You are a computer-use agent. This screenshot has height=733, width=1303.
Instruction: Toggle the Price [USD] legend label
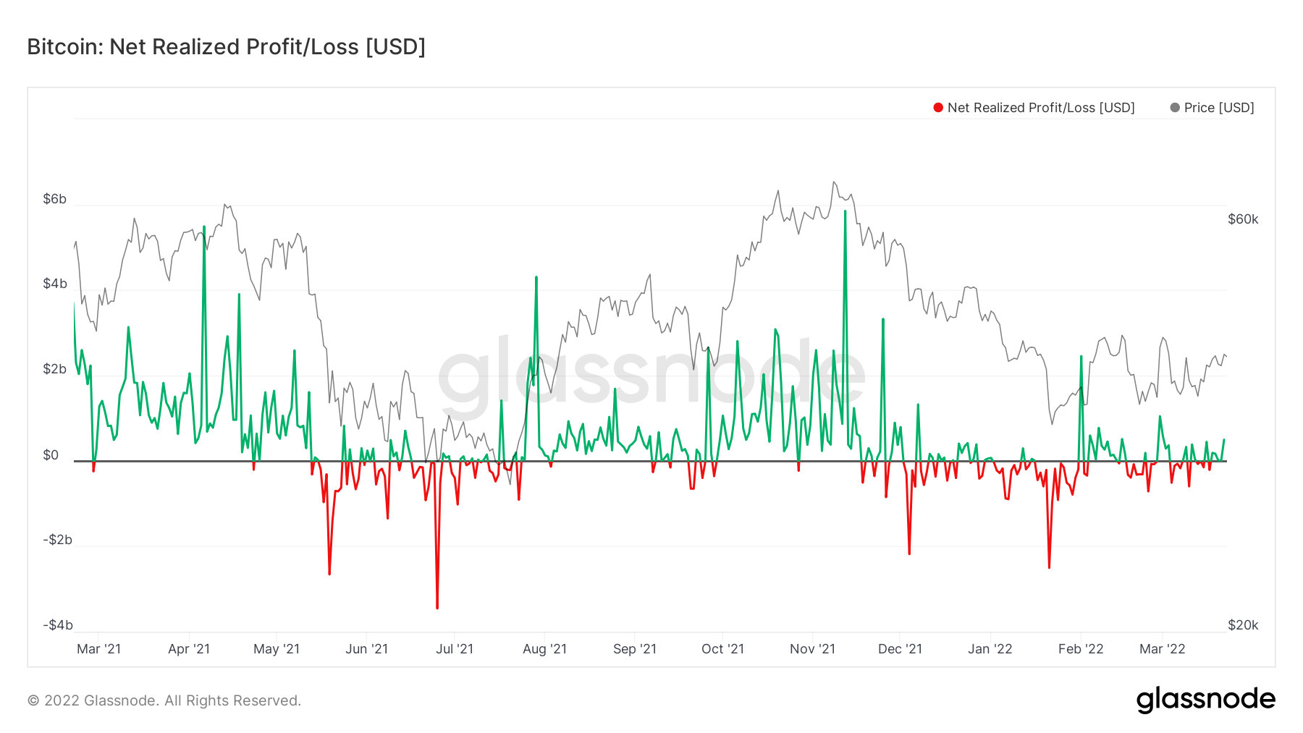pos(1218,108)
